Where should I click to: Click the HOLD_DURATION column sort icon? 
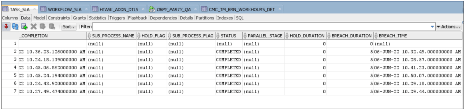(x=287, y=36)
